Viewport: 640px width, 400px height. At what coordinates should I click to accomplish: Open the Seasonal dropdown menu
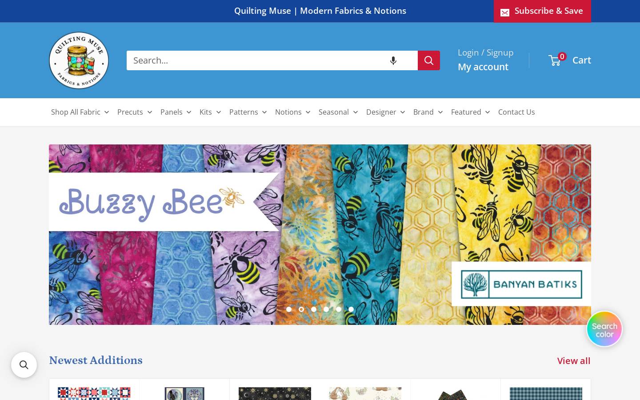[338, 112]
